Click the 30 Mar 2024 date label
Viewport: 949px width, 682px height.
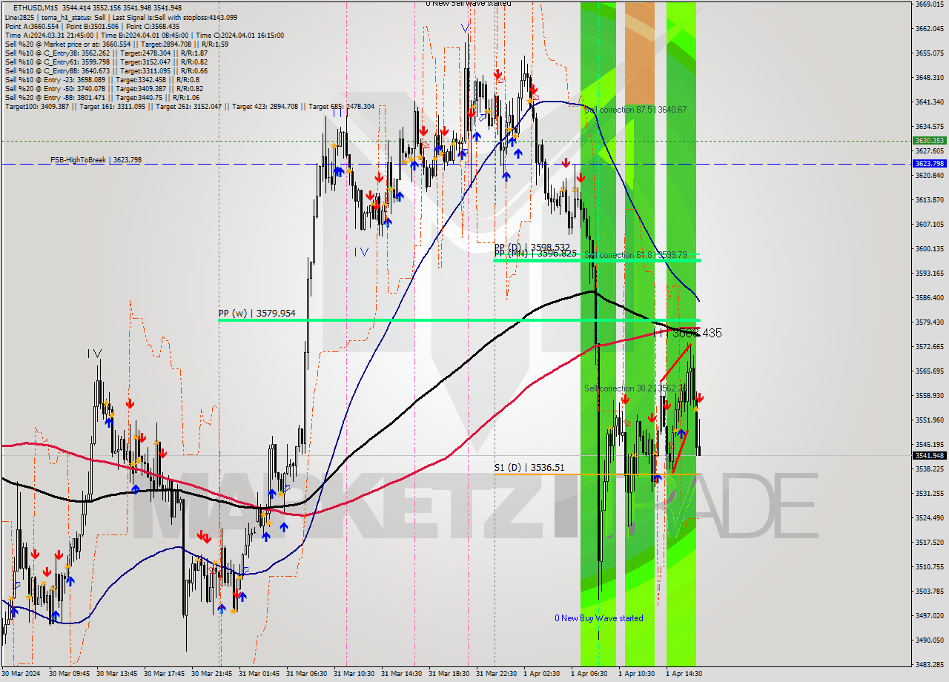[22, 674]
